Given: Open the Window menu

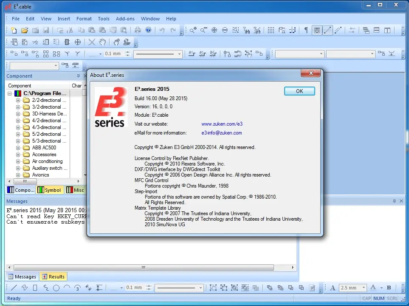Looking at the screenshot, I should 150,19.
